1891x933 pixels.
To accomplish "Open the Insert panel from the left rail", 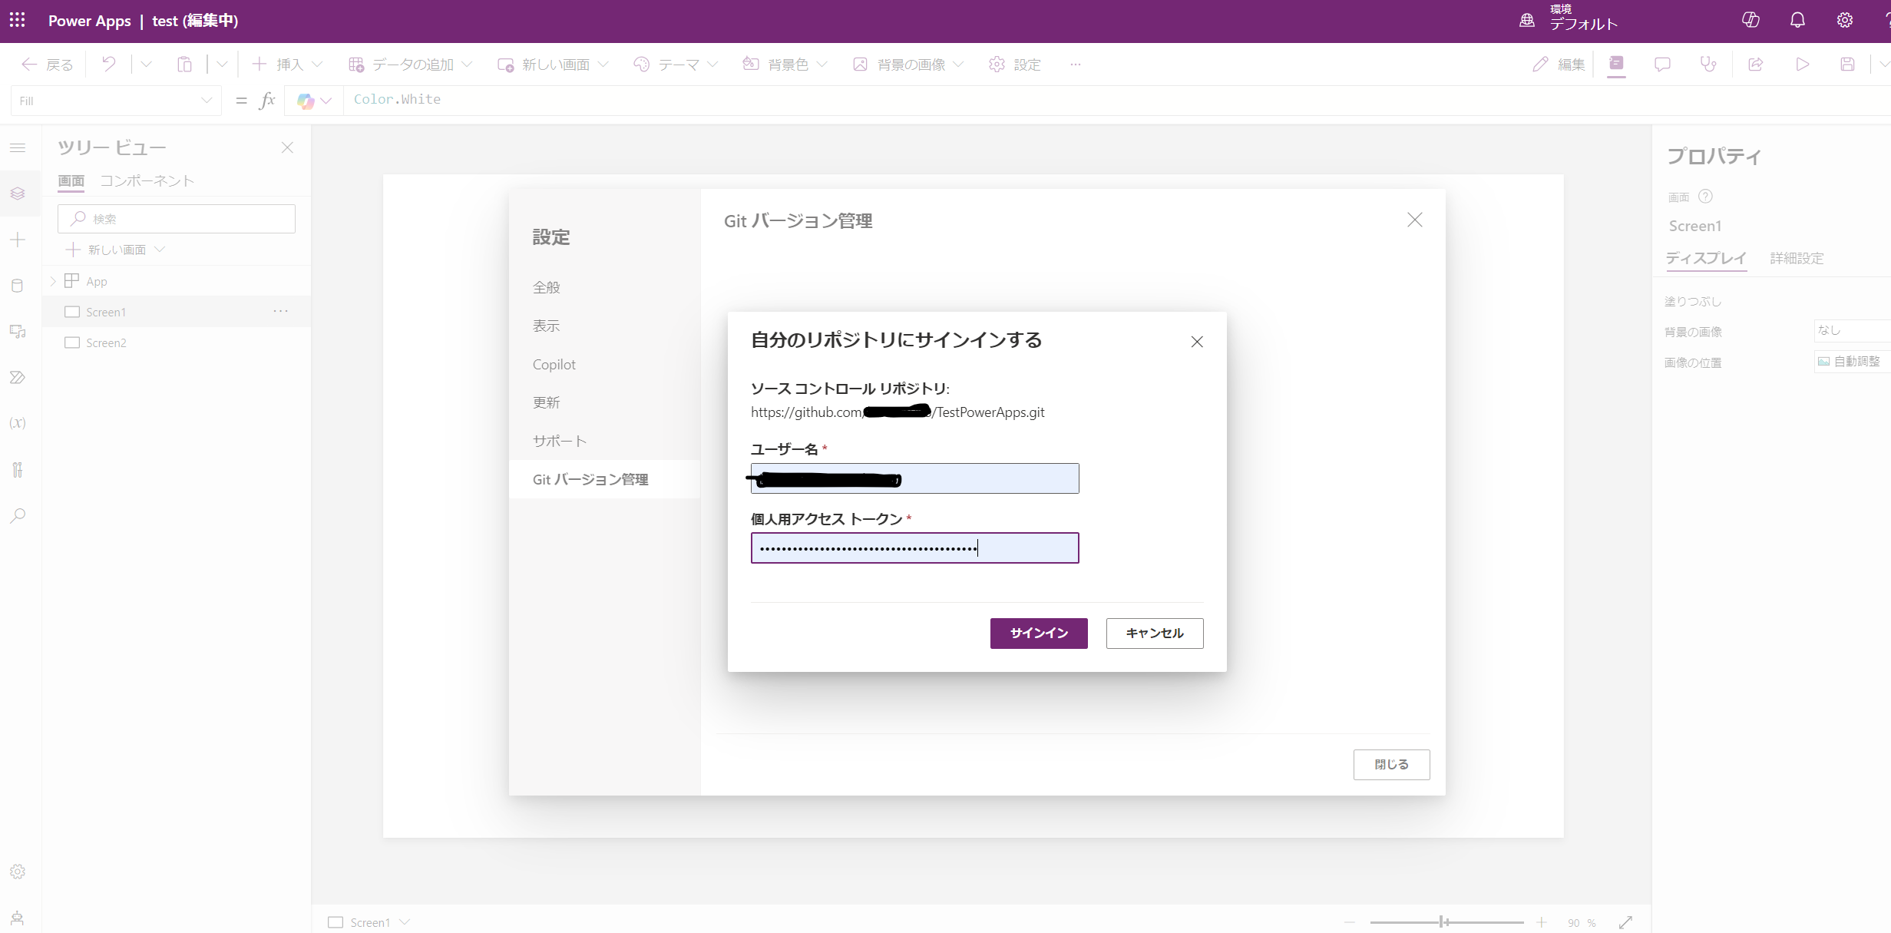I will (17, 240).
